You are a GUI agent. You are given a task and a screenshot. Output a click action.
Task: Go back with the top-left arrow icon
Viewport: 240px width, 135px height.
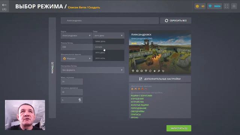(4, 5)
